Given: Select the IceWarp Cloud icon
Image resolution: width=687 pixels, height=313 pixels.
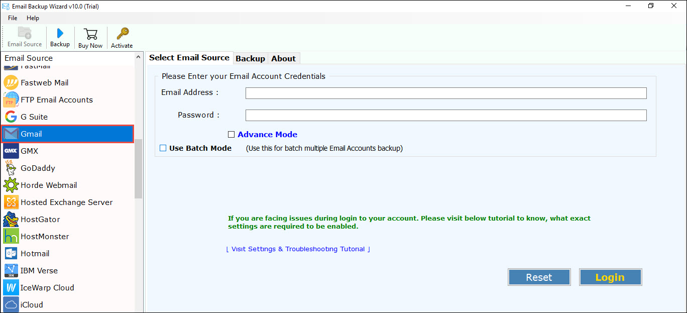Looking at the screenshot, I should tap(11, 287).
